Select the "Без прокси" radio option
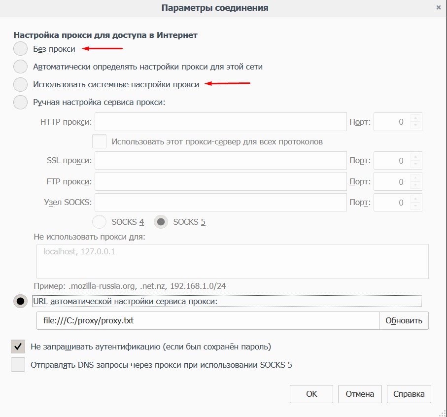 click(20, 49)
